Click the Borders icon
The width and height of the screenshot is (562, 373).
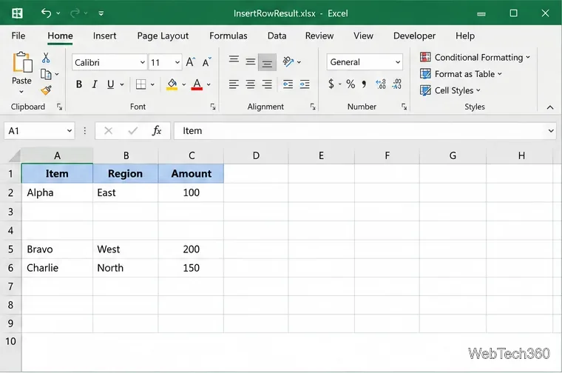(x=140, y=84)
